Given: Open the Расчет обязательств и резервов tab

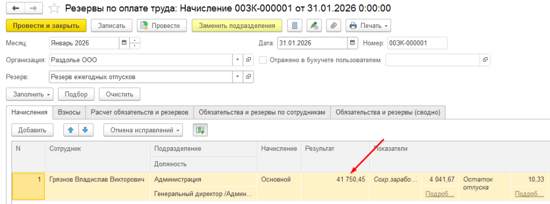Looking at the screenshot, I should [x=140, y=112].
